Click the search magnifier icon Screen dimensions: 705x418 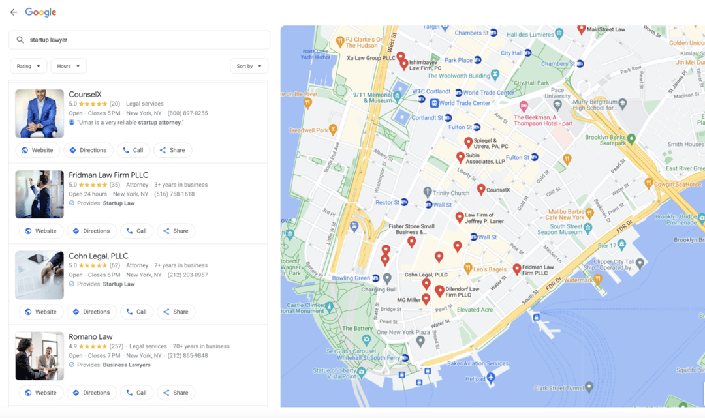[x=20, y=40]
